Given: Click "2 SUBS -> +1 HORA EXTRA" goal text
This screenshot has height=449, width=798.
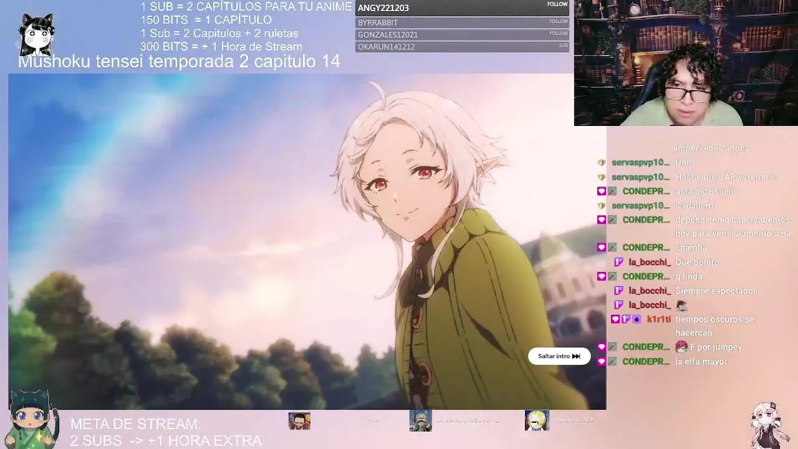Looking at the screenshot, I should tap(166, 441).
